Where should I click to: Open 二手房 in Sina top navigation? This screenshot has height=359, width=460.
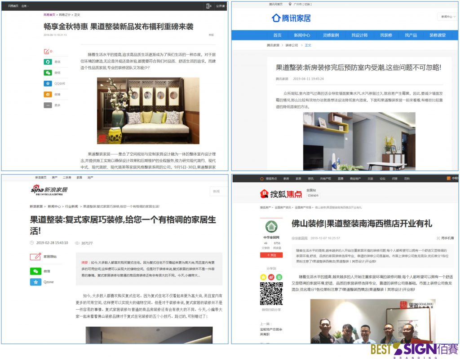tap(66, 178)
